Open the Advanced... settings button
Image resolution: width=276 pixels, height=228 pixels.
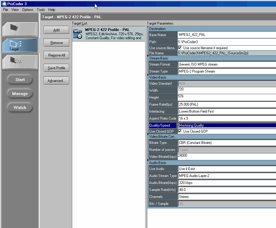[x=56, y=81]
